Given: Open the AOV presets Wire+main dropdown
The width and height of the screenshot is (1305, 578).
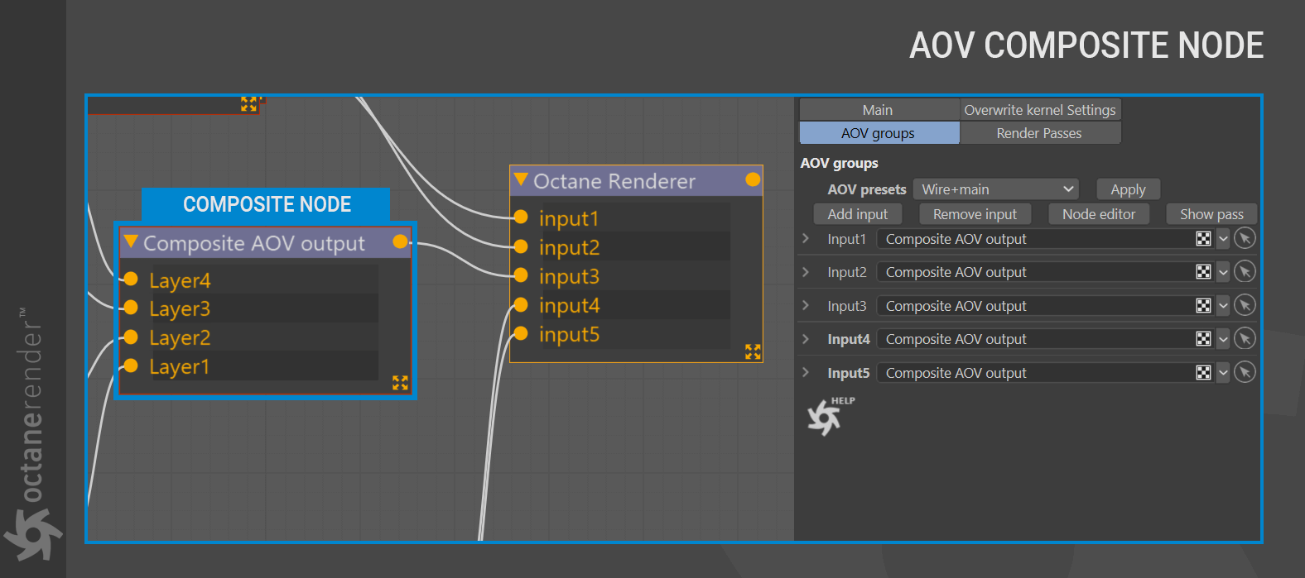Looking at the screenshot, I should [996, 189].
